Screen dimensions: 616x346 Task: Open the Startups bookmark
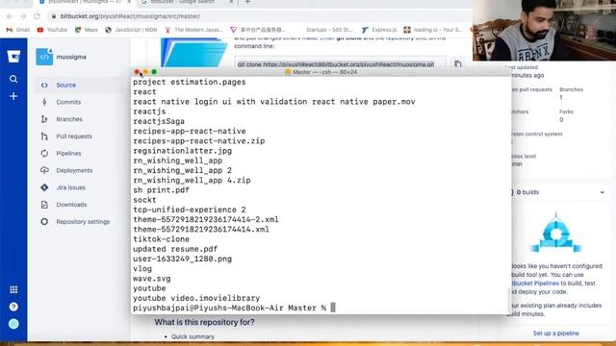[x=329, y=30]
